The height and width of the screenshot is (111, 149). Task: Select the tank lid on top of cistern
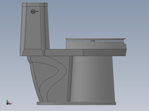pyautogui.click(x=35, y=5)
